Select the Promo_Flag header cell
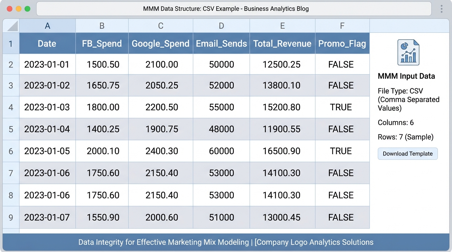The width and height of the screenshot is (452, 252). click(342, 44)
